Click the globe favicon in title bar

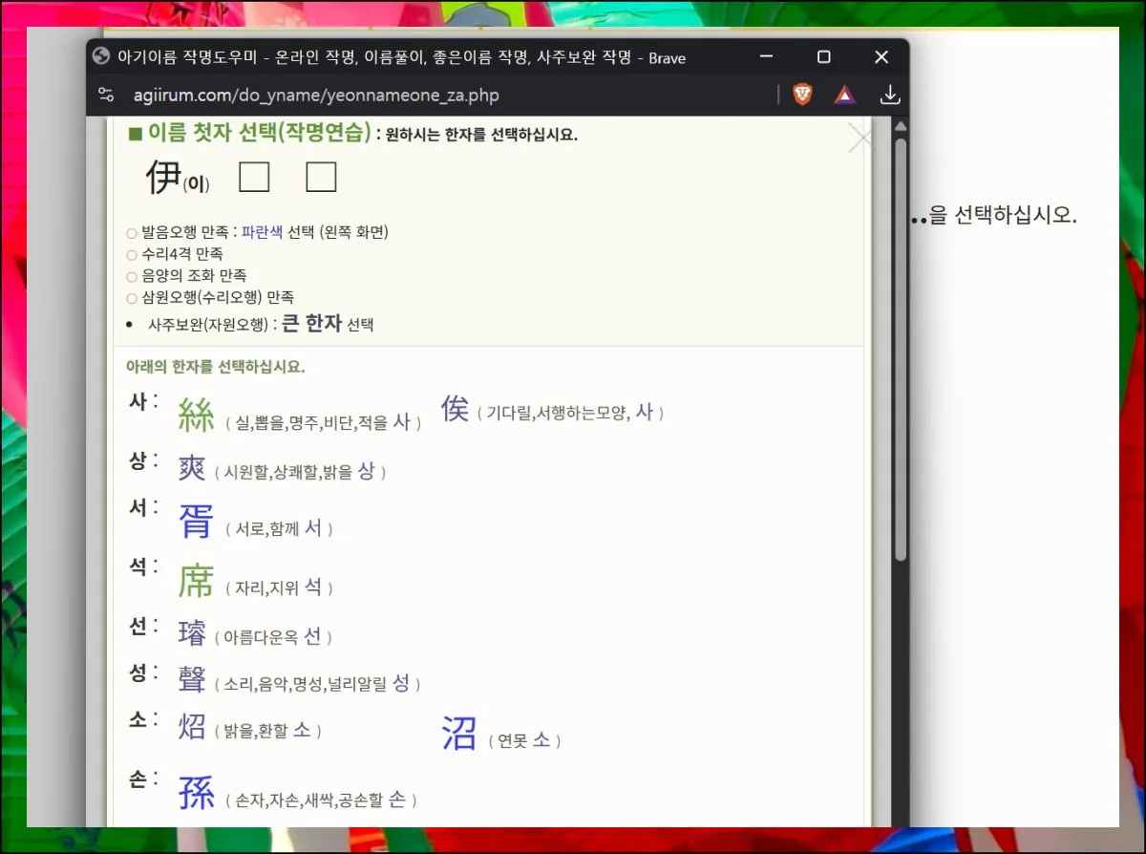[101, 56]
